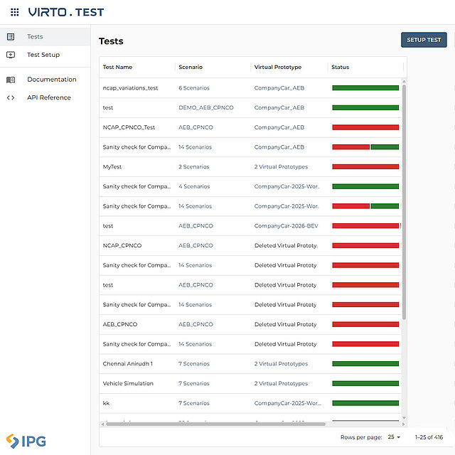Image resolution: width=455 pixels, height=455 pixels.
Task: Click the Test Setup monitor icon
Action: [11, 55]
